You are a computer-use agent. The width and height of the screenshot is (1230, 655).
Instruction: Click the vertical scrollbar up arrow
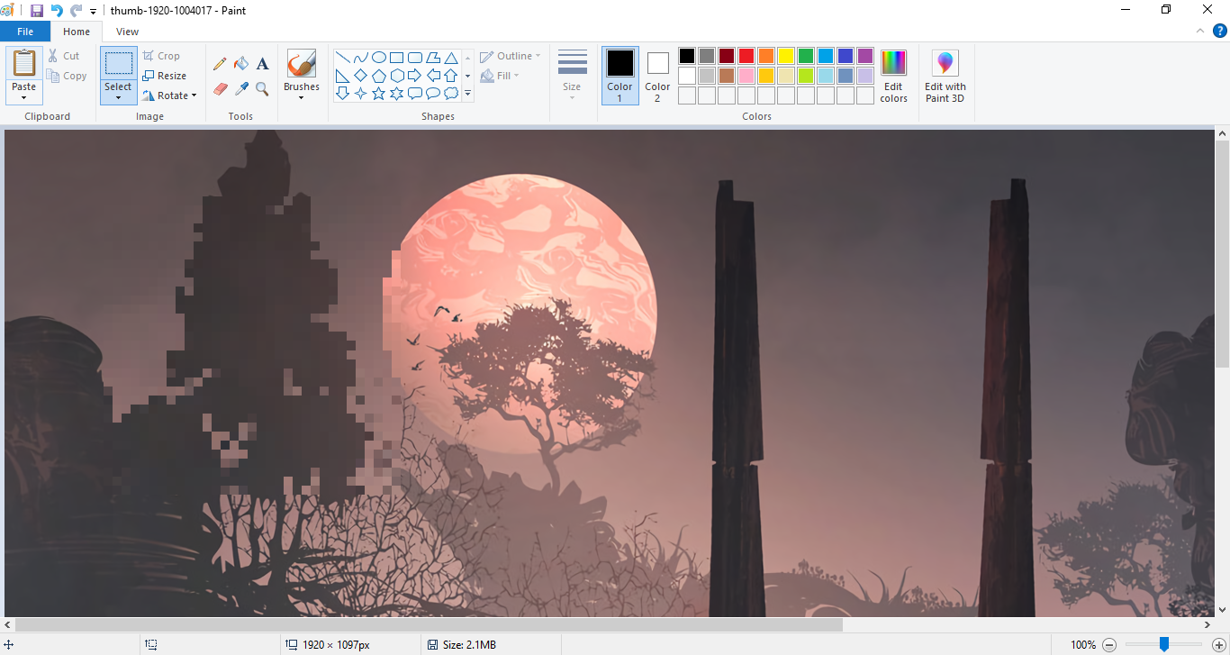[x=1223, y=134]
